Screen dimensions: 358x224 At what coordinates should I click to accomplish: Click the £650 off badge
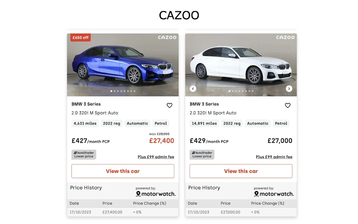[x=80, y=37]
